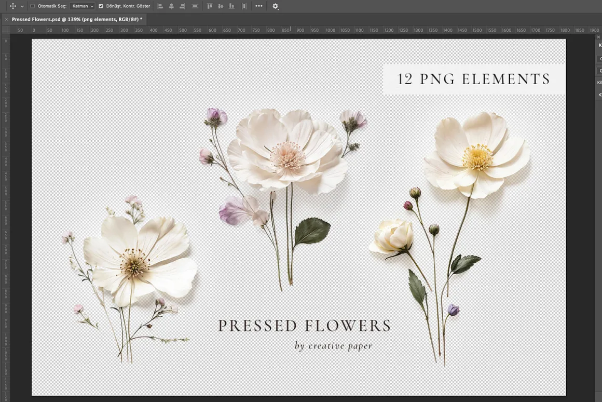Image resolution: width=602 pixels, height=402 pixels.
Task: Enable the Otomatik Seç checkbox
Action: (33, 6)
